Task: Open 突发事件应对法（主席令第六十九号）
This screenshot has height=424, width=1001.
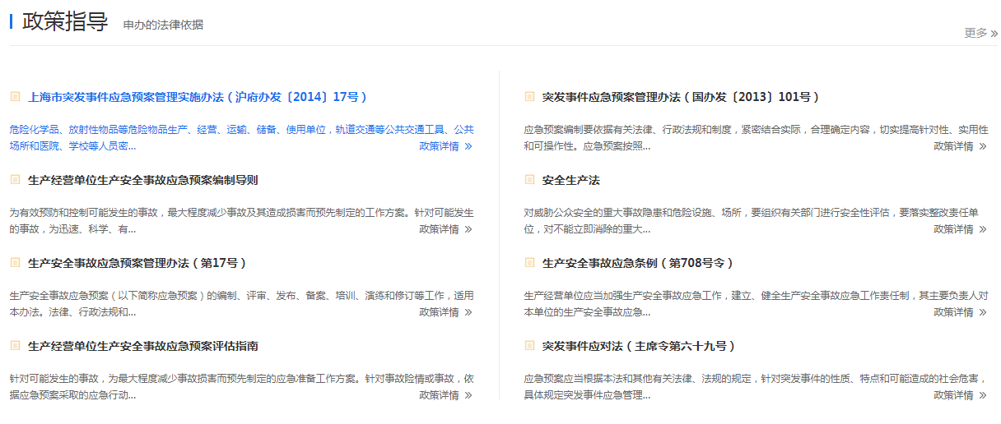Action: pos(639,346)
